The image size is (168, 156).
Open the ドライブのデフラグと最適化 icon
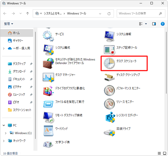[48, 91]
